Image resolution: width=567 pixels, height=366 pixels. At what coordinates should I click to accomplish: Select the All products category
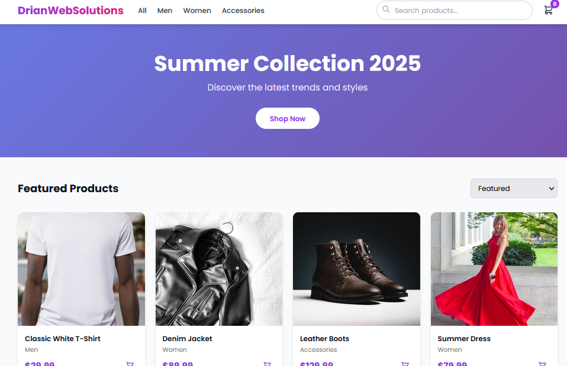pyautogui.click(x=142, y=10)
